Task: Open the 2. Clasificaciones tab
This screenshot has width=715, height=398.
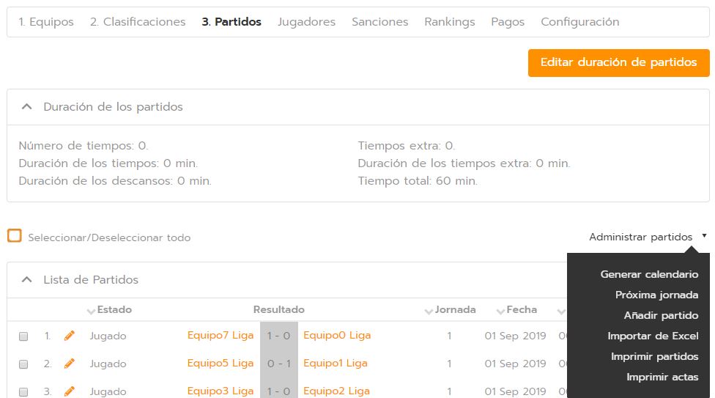Action: (138, 22)
